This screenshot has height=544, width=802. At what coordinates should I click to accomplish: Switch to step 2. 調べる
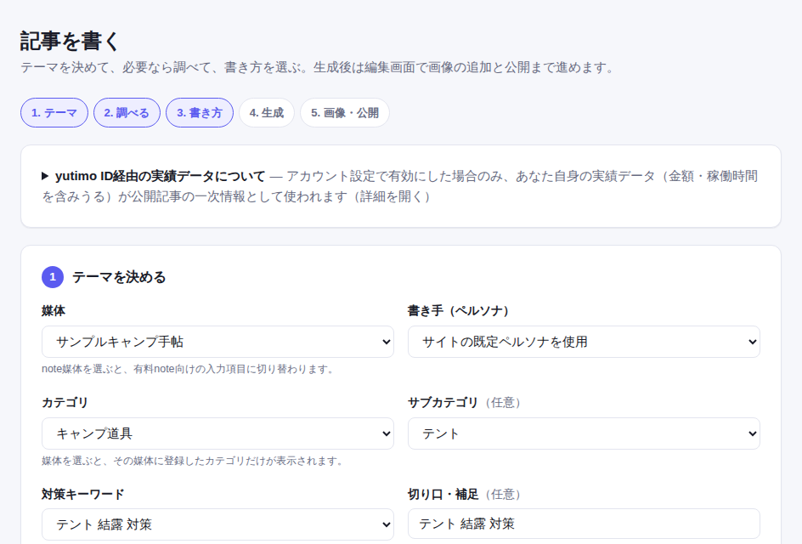(x=127, y=112)
